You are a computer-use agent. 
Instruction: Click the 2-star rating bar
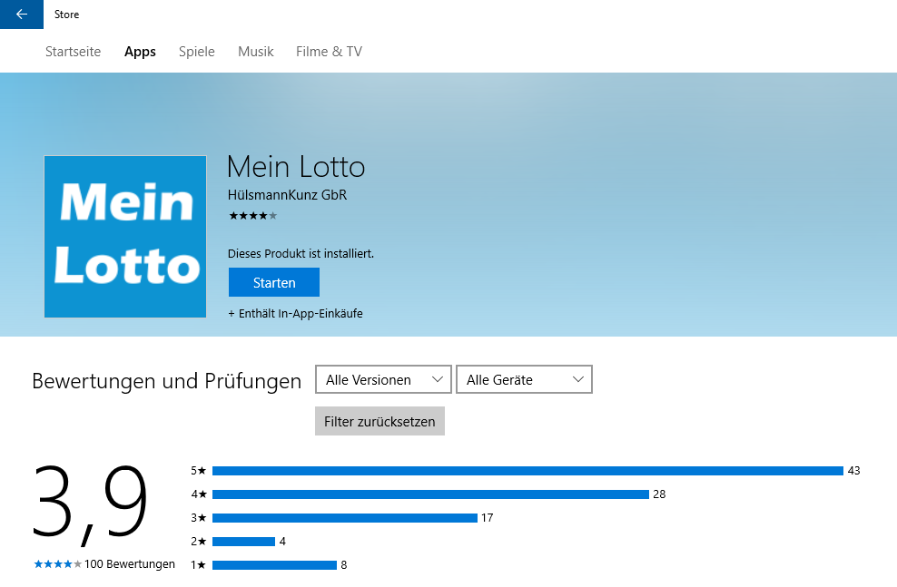click(x=243, y=542)
